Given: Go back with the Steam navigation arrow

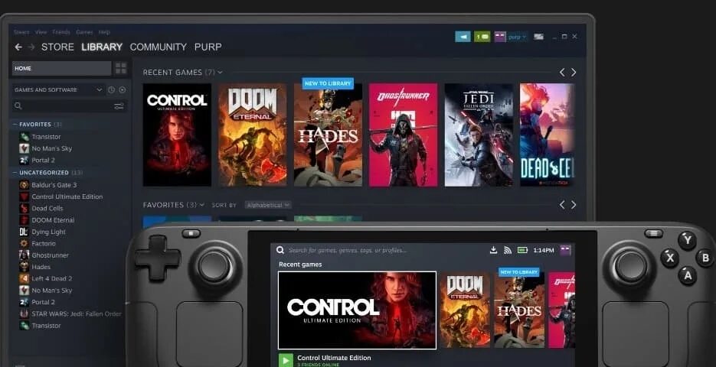Looking at the screenshot, I should pyautogui.click(x=18, y=47).
